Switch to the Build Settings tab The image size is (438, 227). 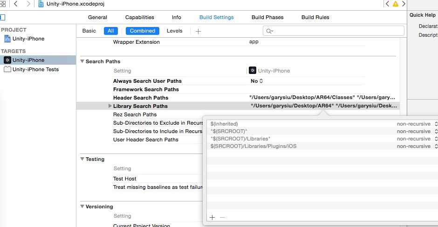pos(216,17)
